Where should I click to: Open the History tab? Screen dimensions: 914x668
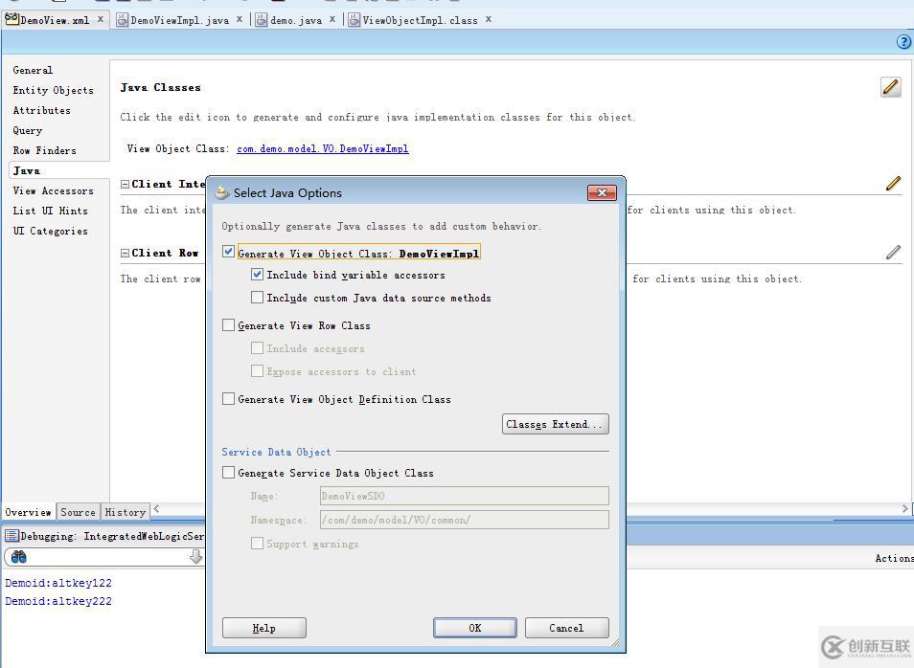pos(126,512)
